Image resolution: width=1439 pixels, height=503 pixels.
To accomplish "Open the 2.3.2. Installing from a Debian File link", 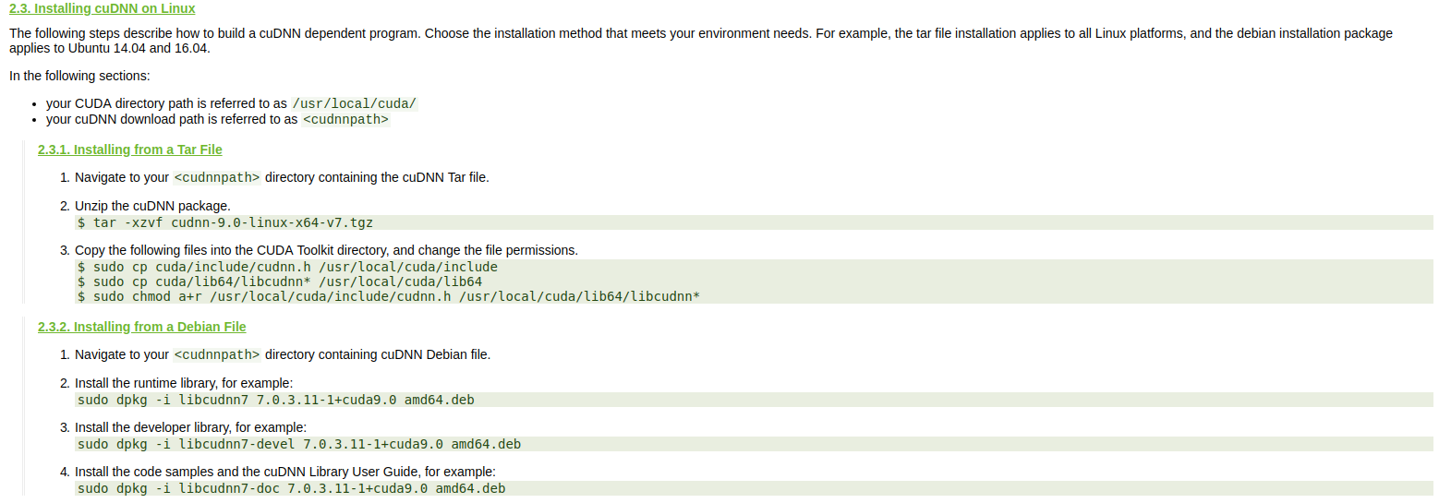I will pyautogui.click(x=142, y=327).
